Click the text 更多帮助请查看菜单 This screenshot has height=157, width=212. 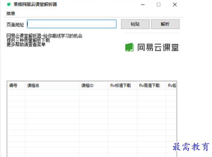coord(26,44)
